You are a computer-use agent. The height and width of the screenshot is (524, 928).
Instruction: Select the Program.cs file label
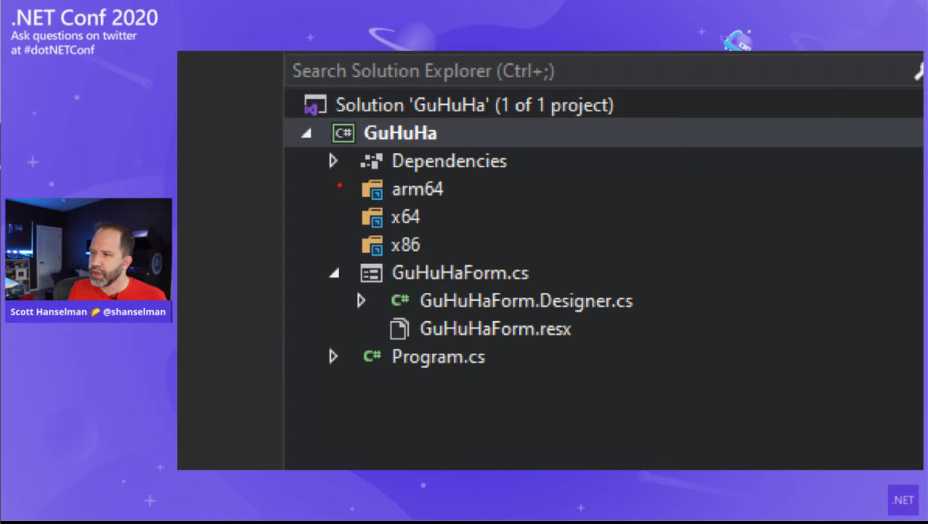point(438,357)
